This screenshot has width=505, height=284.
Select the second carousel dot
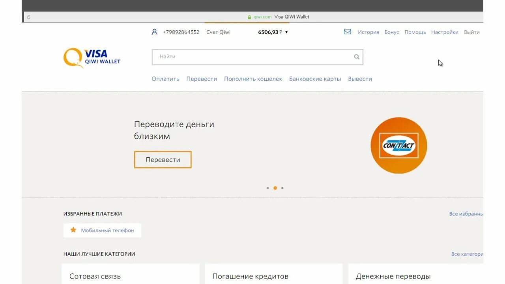click(275, 188)
